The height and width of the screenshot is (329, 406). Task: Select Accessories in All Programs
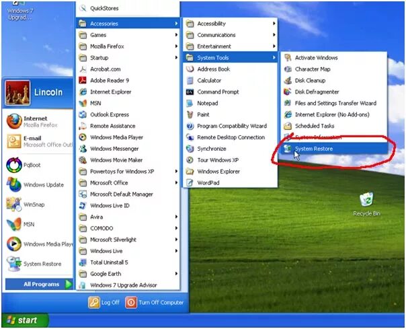pos(128,24)
